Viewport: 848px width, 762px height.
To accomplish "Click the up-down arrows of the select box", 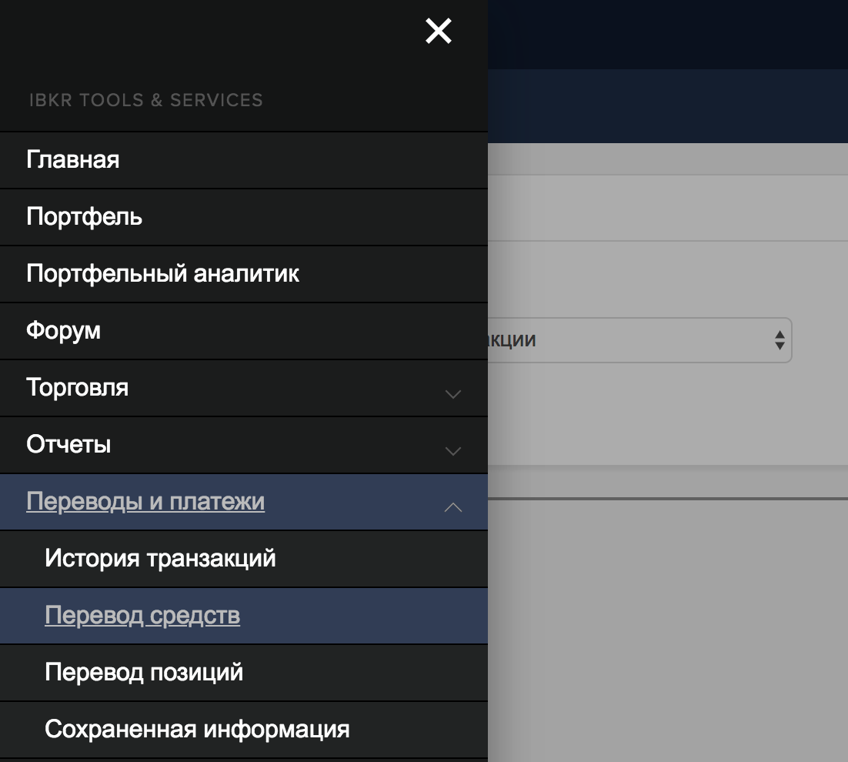I will tap(780, 340).
